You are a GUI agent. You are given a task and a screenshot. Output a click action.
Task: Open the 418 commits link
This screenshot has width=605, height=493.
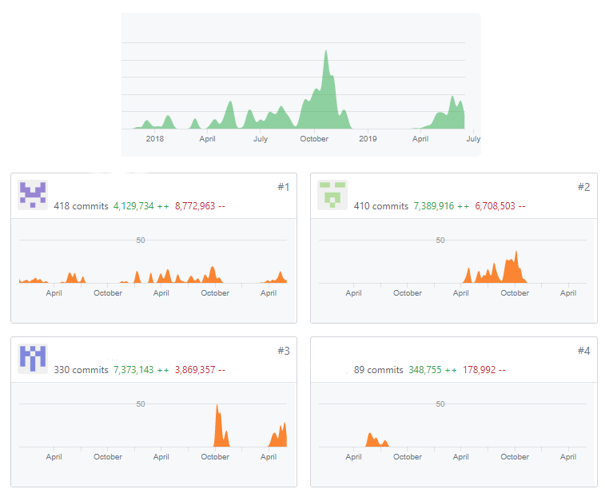[x=81, y=206]
